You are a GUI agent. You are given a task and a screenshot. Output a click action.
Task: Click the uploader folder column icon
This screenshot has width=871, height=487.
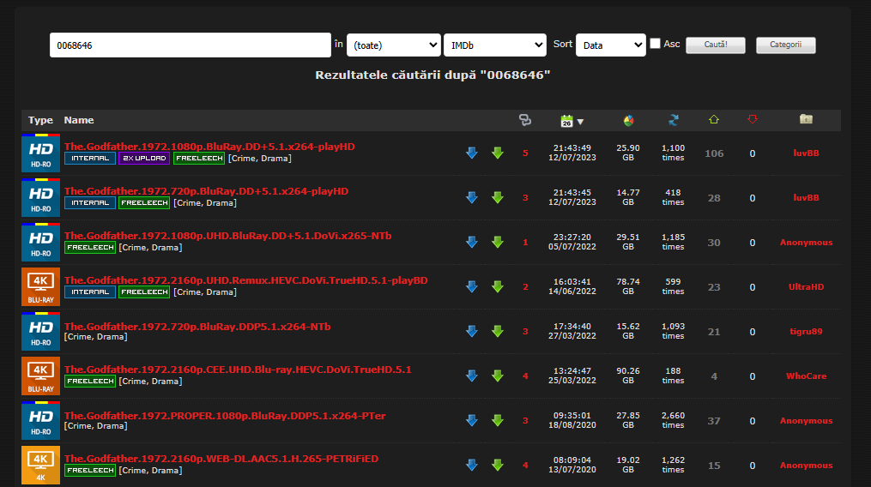pyautogui.click(x=806, y=119)
